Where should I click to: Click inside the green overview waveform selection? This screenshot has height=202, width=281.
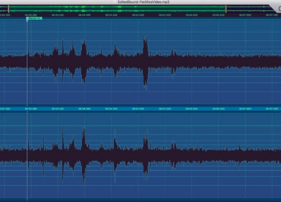tap(117, 9)
